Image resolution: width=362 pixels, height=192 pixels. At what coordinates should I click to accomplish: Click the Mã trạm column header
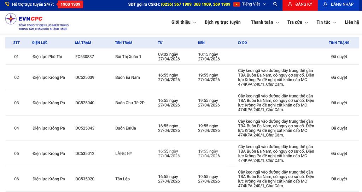tap(83, 43)
